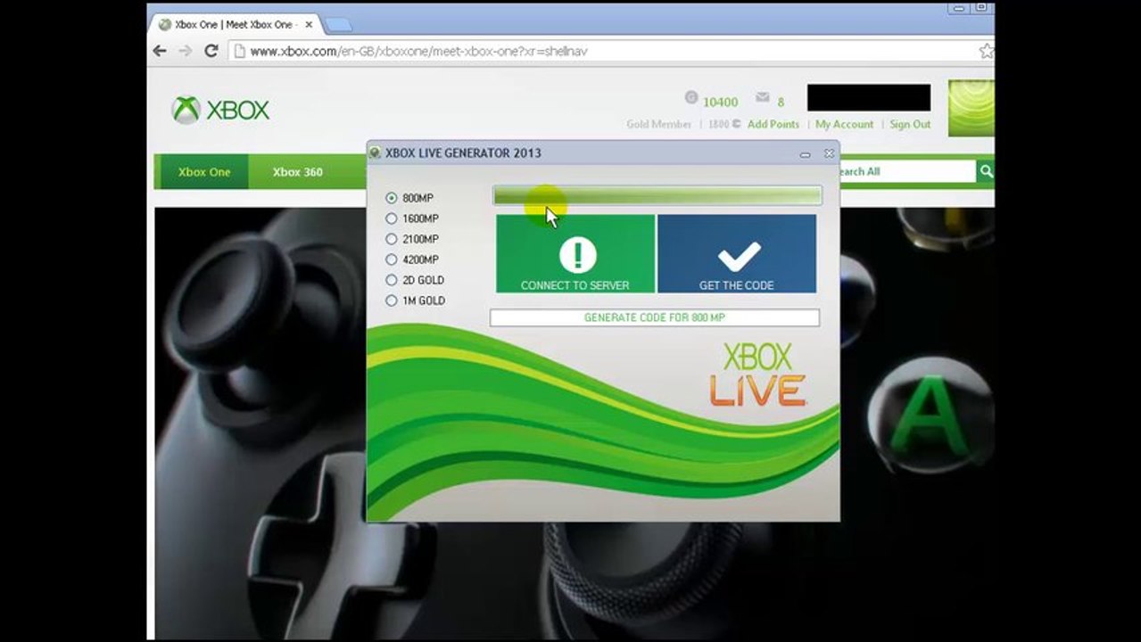The height and width of the screenshot is (642, 1141).
Task: Click the Gold Member text
Action: click(x=658, y=125)
